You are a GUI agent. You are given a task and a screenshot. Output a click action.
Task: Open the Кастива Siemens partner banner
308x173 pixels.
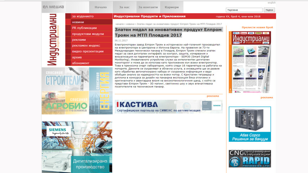(168, 106)
